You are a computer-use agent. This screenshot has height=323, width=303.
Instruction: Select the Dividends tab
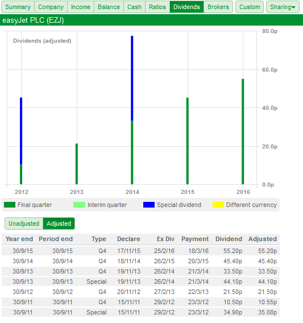pos(186,7)
